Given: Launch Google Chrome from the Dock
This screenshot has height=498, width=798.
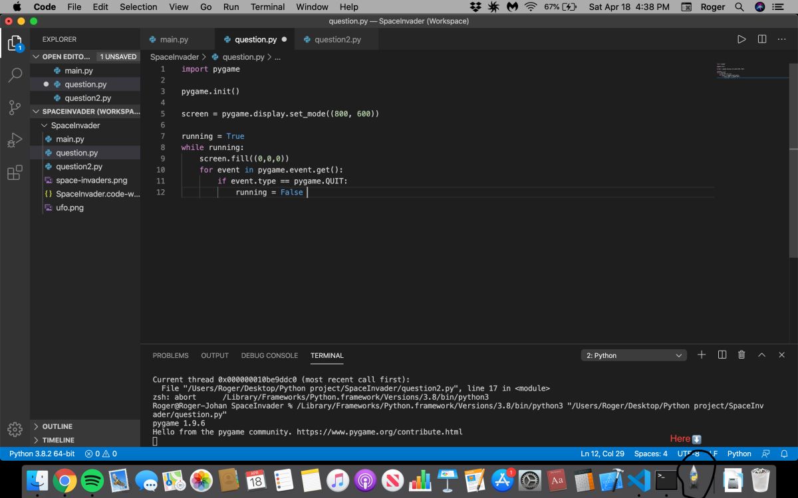Looking at the screenshot, I should [x=65, y=480].
